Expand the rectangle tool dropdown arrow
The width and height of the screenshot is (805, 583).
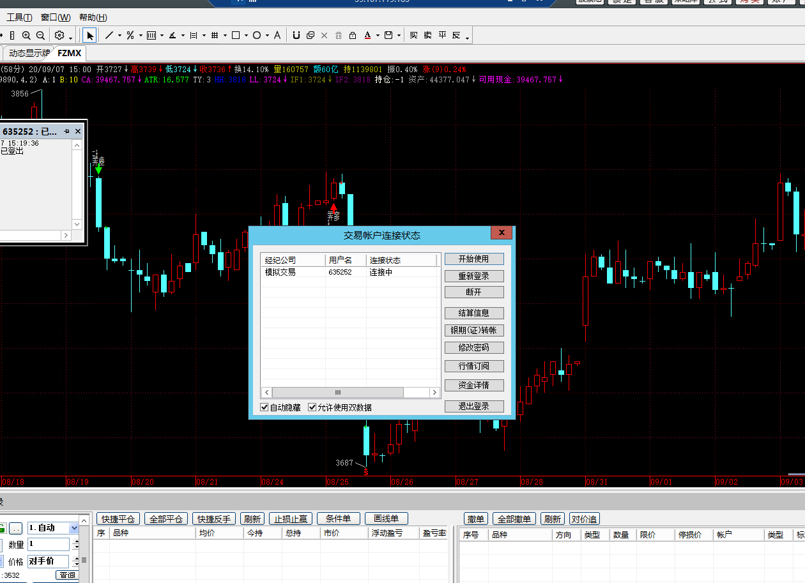pos(246,36)
